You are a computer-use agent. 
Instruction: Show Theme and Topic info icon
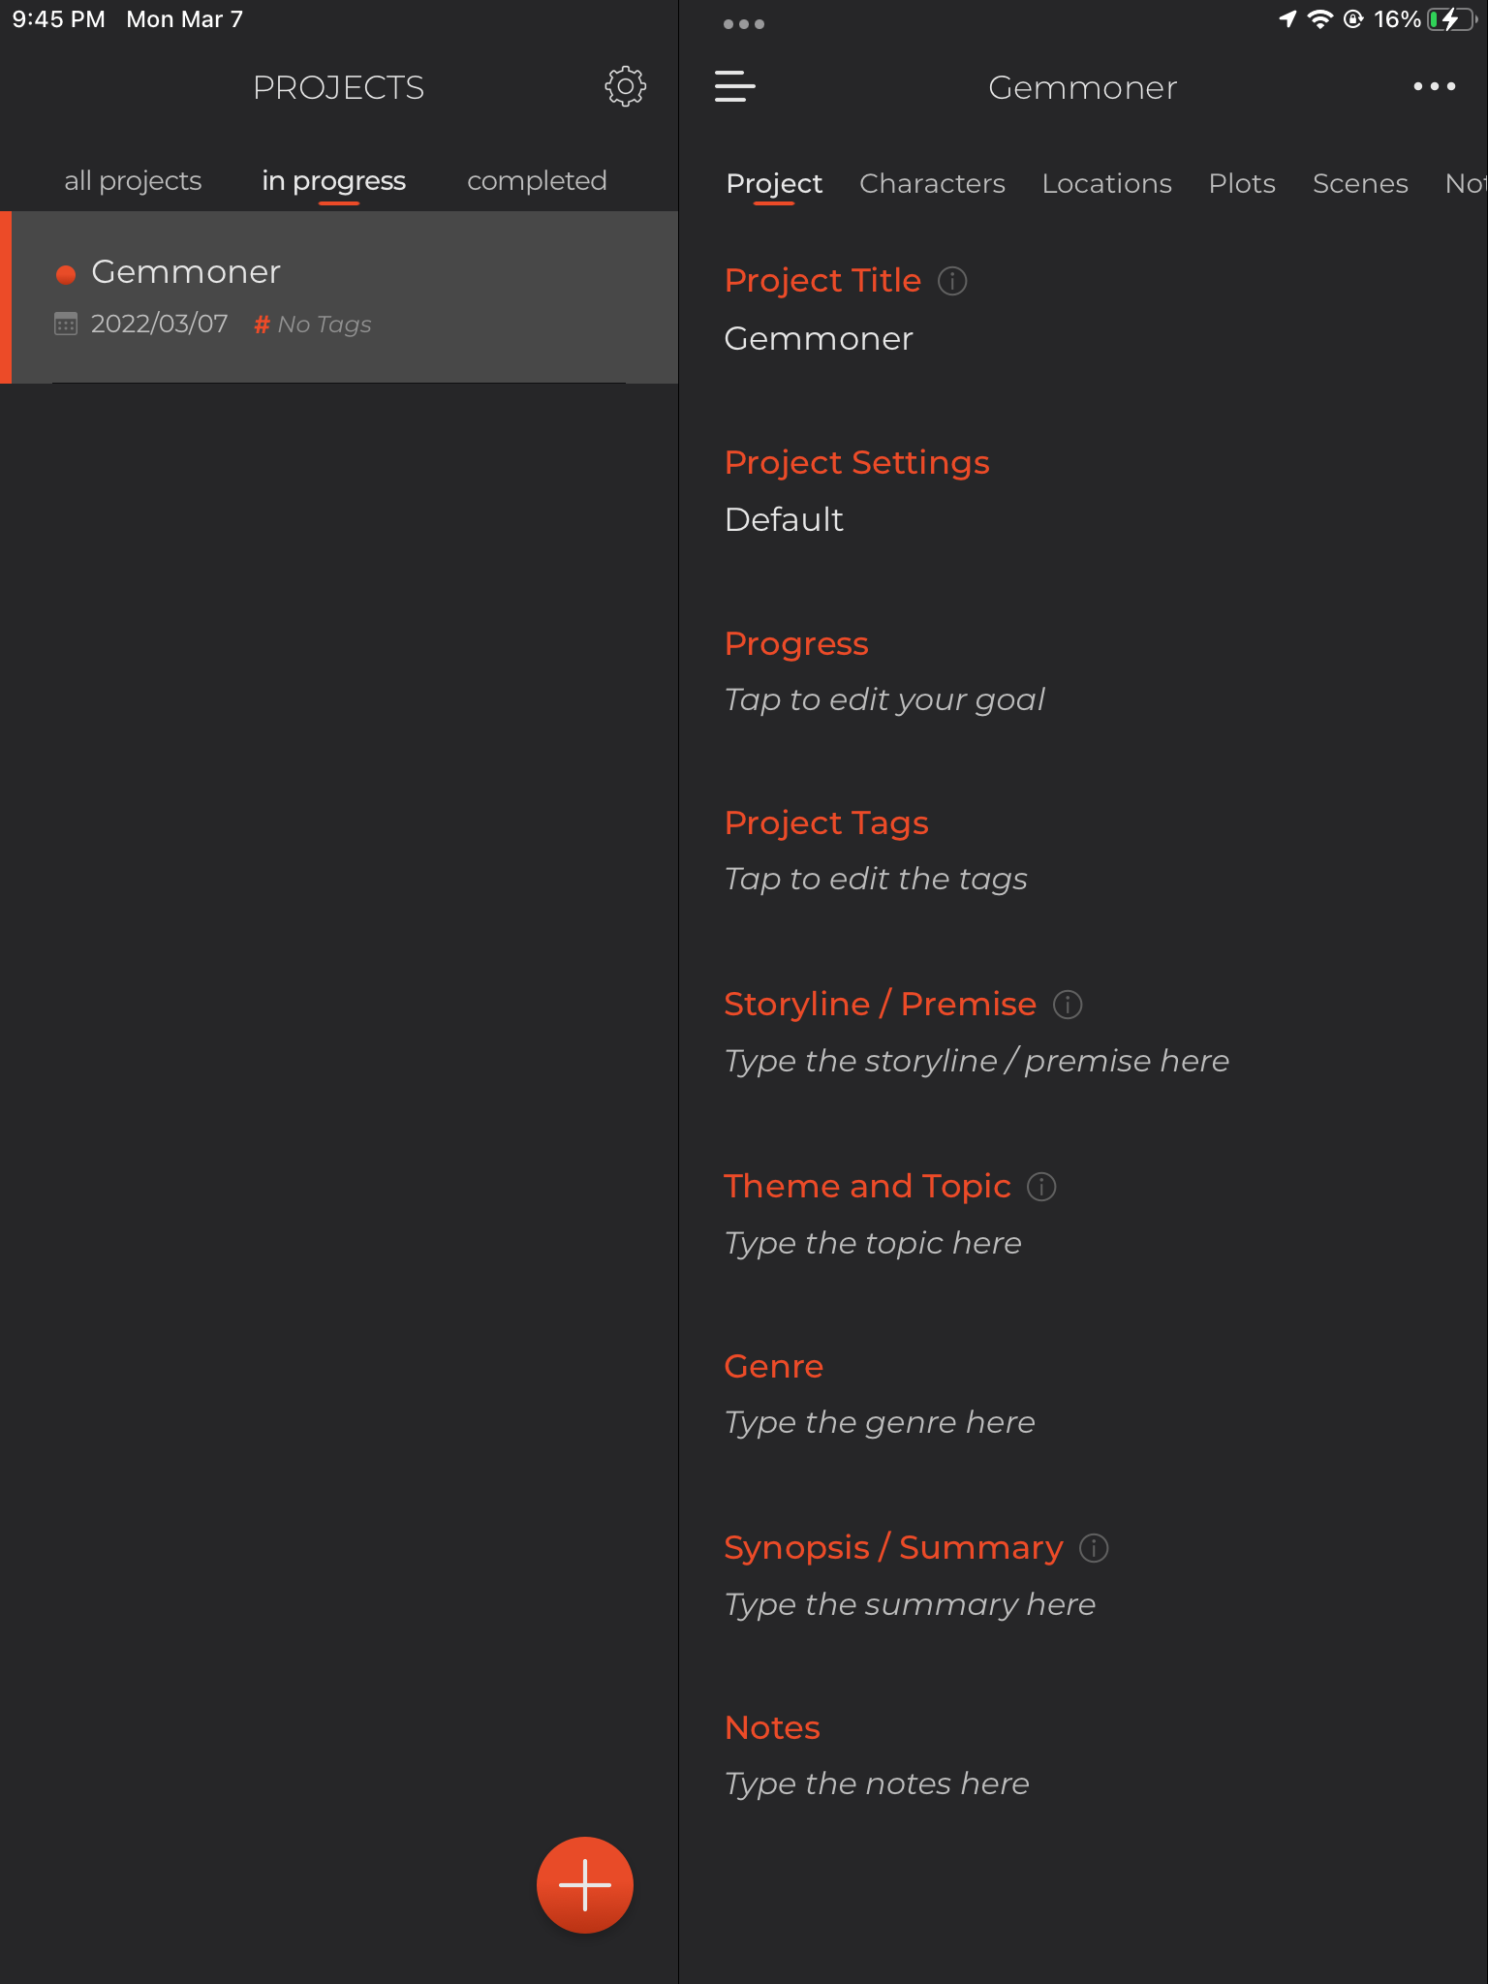click(1041, 1187)
